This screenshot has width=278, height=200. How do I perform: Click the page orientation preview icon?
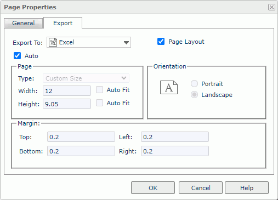[169, 88]
